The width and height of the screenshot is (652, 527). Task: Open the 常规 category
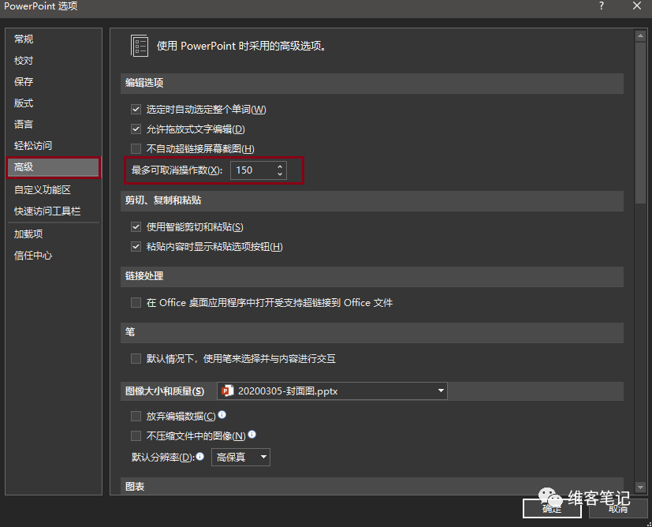point(54,39)
